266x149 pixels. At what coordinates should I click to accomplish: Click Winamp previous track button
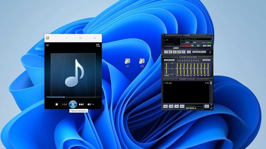pos(166,52)
